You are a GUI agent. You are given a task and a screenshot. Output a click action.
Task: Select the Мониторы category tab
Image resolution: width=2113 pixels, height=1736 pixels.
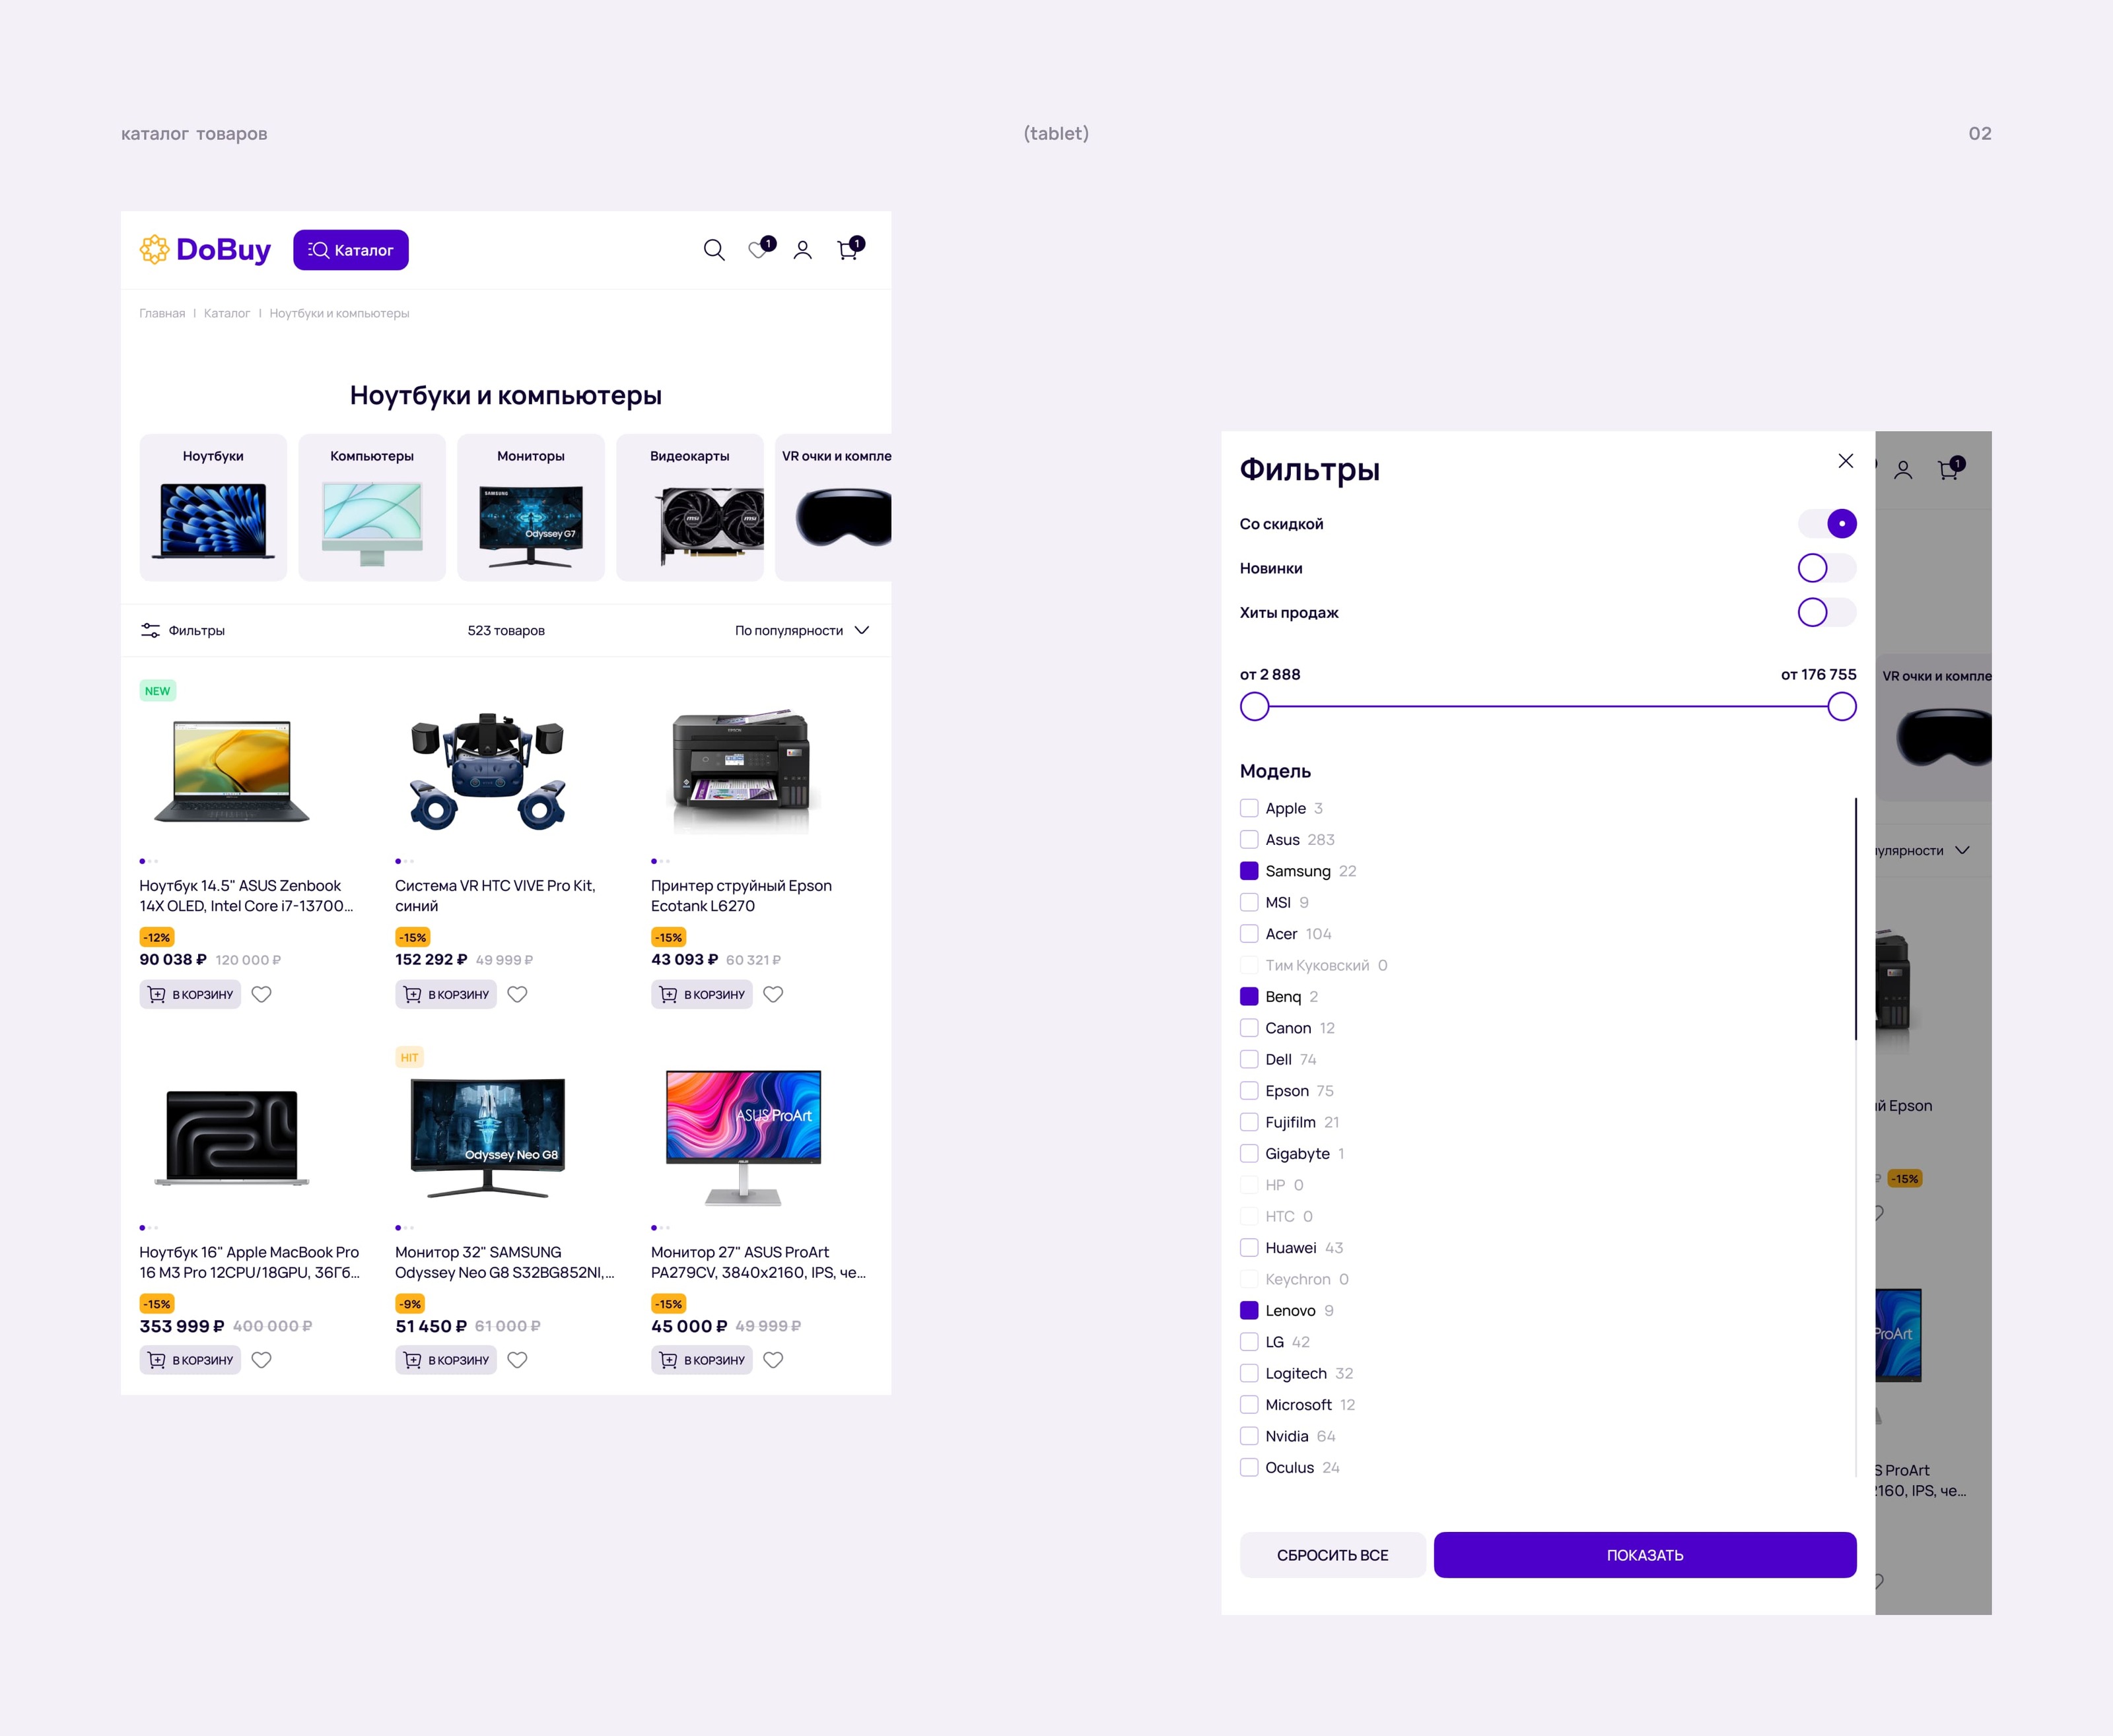coord(530,507)
